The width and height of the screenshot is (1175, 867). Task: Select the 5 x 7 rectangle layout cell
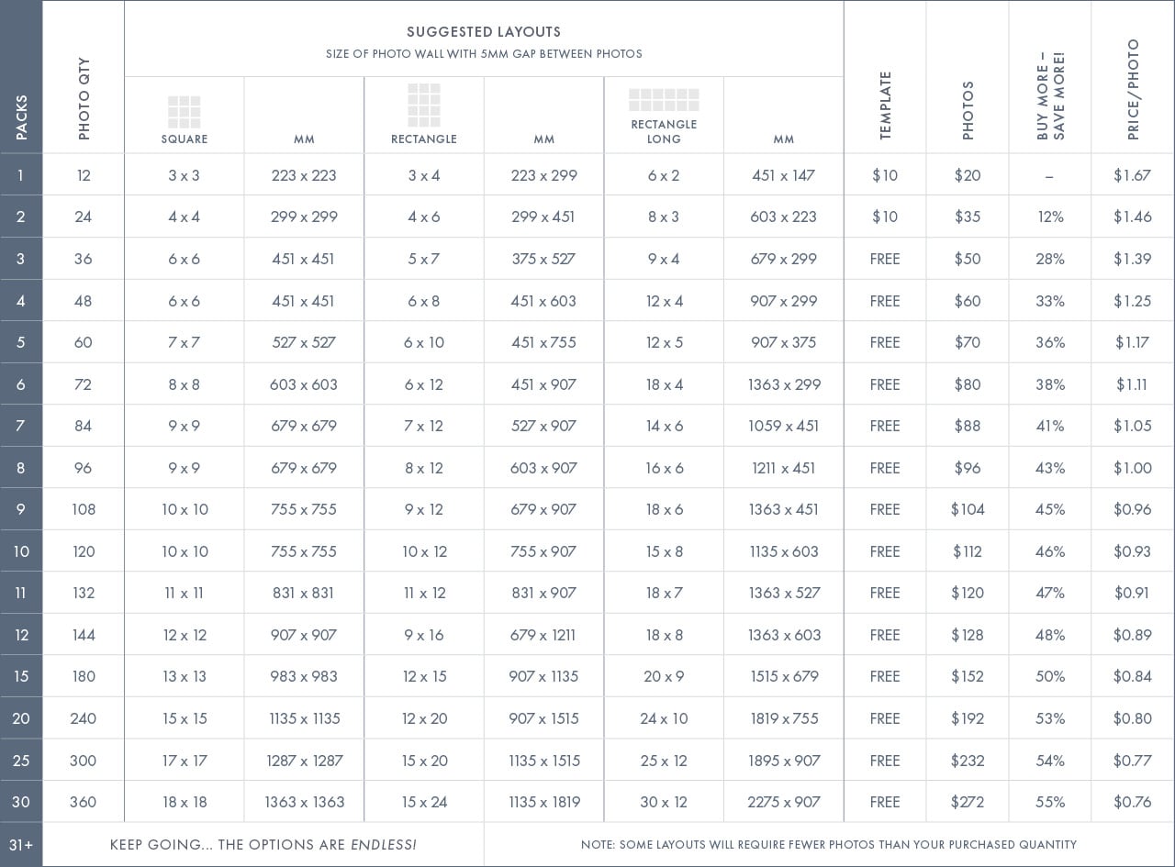424,259
